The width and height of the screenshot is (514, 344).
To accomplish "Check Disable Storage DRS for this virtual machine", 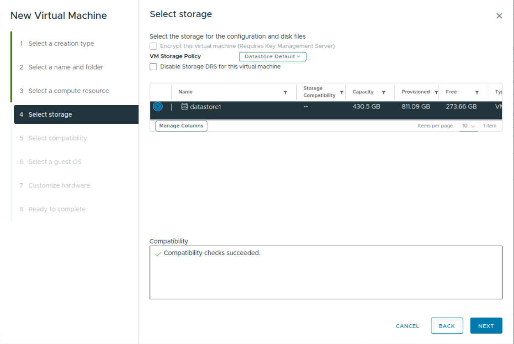I will [153, 67].
